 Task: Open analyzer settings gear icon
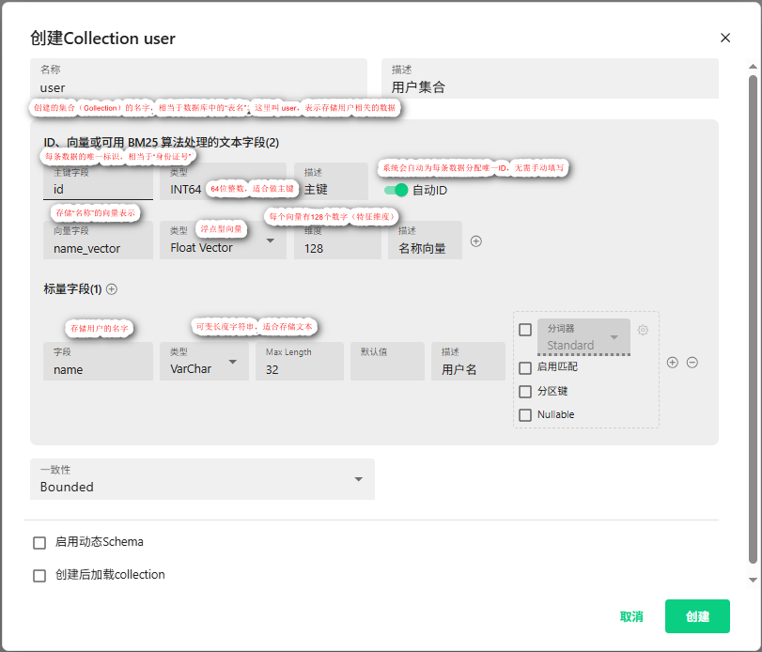[x=643, y=330]
